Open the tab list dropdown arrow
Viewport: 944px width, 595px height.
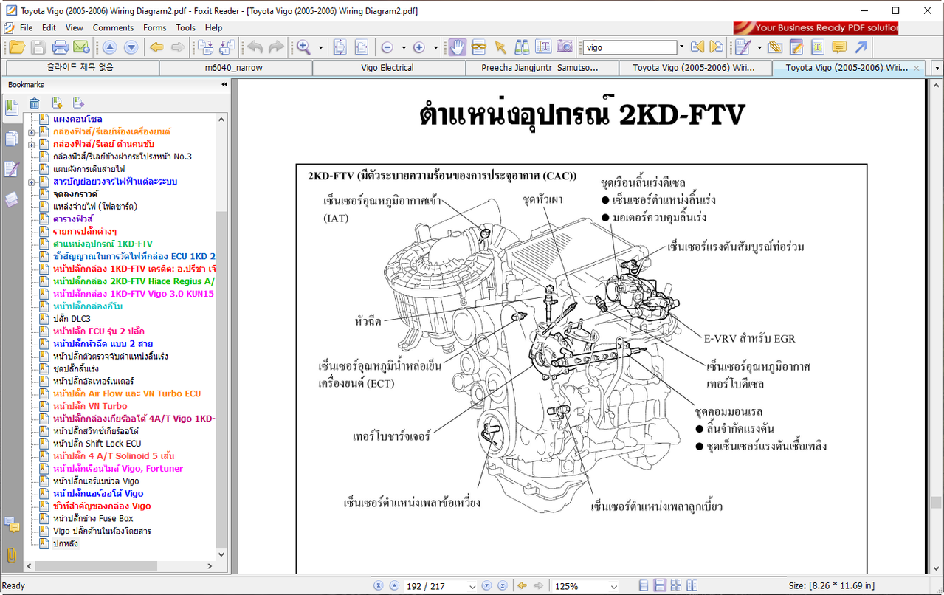click(x=937, y=68)
